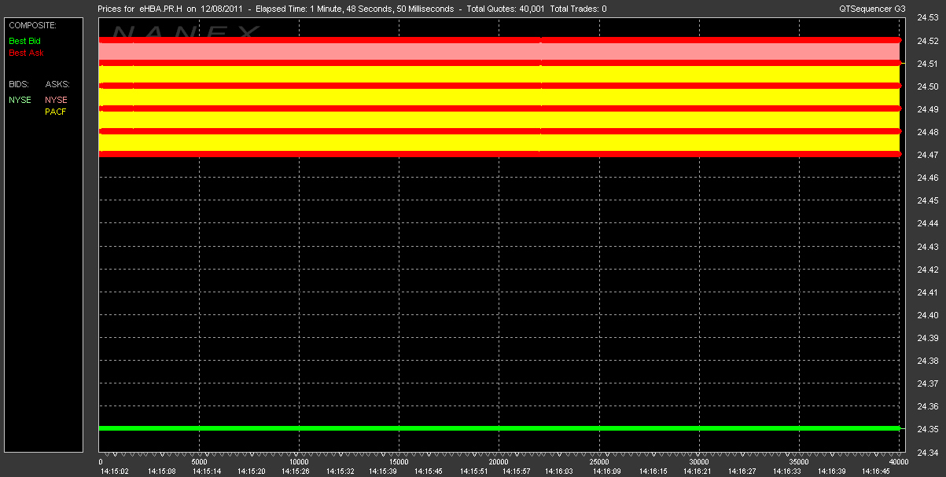Image resolution: width=946 pixels, height=477 pixels.
Task: Click the green best bid line
Action: [499, 428]
